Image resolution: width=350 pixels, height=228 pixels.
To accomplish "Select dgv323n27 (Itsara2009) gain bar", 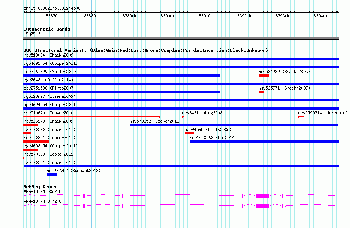I will coord(181,100).
